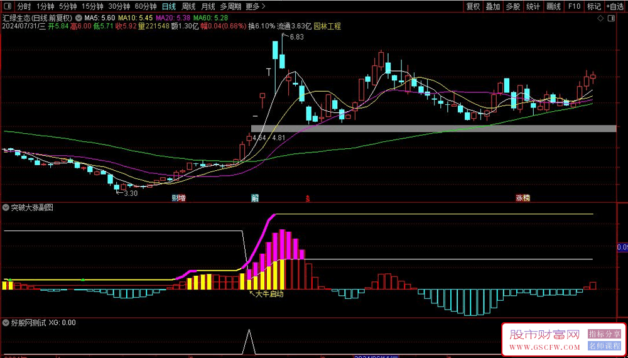Image resolution: width=628 pixels, height=358 pixels.
Task: Click the 涨榜 marker below chart
Action: click(522, 198)
